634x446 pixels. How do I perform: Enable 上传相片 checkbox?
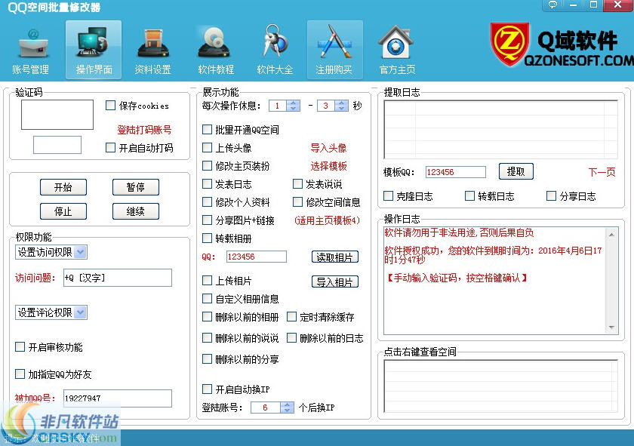[207, 281]
